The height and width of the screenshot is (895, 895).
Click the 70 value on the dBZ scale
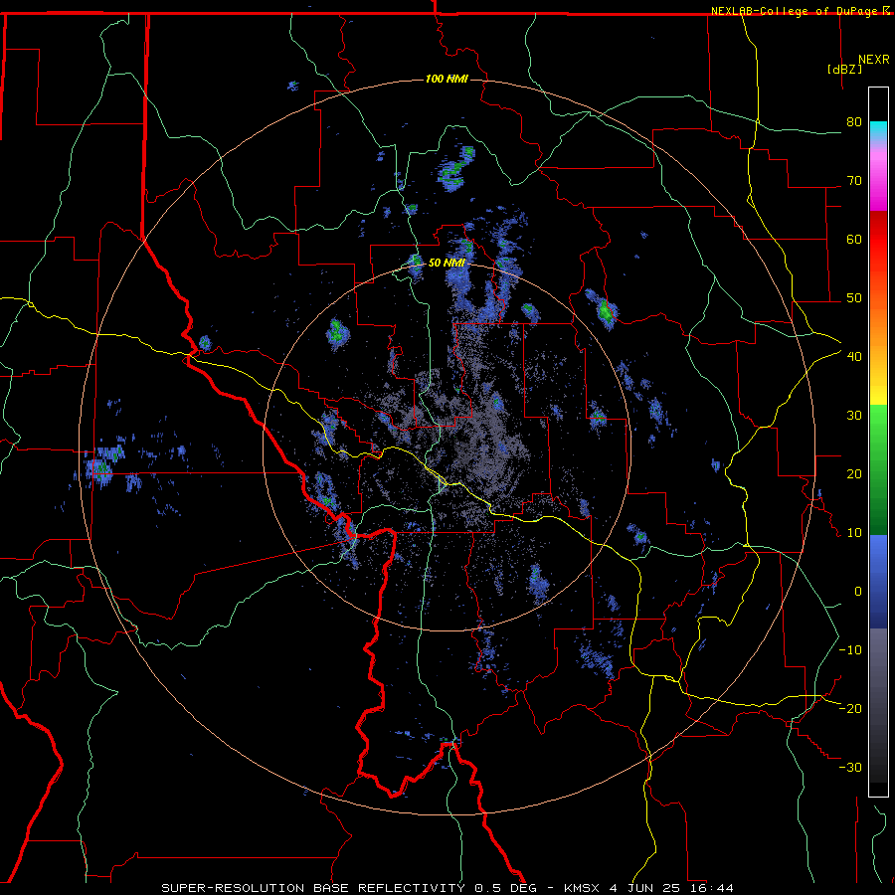854,181
